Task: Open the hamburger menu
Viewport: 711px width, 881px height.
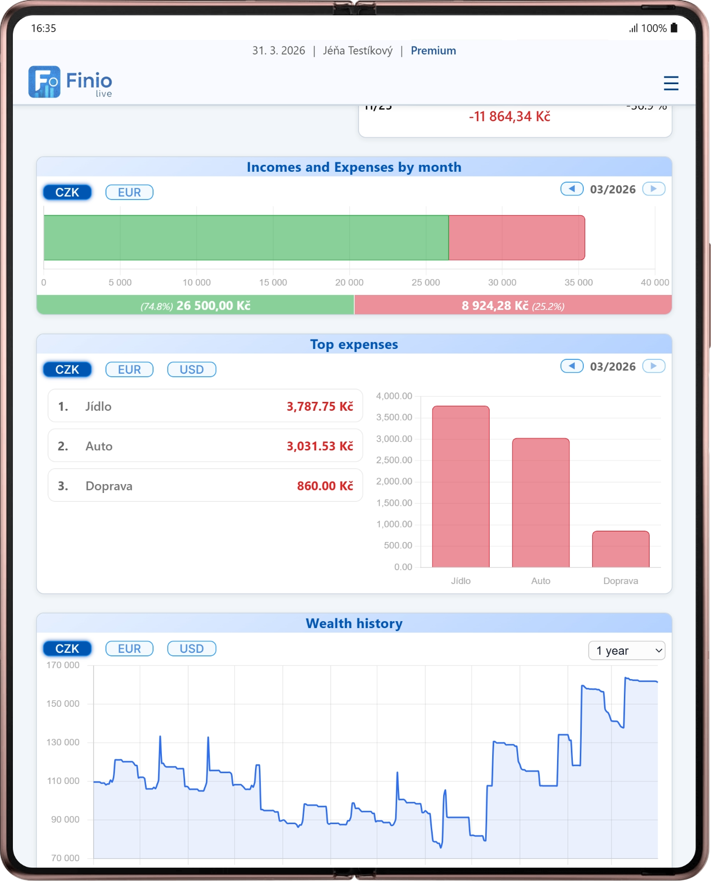Action: coord(670,83)
